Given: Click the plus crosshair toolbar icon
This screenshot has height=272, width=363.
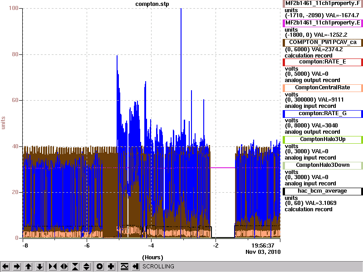Looking at the screenshot, I should pyautogui.click(x=111, y=267).
